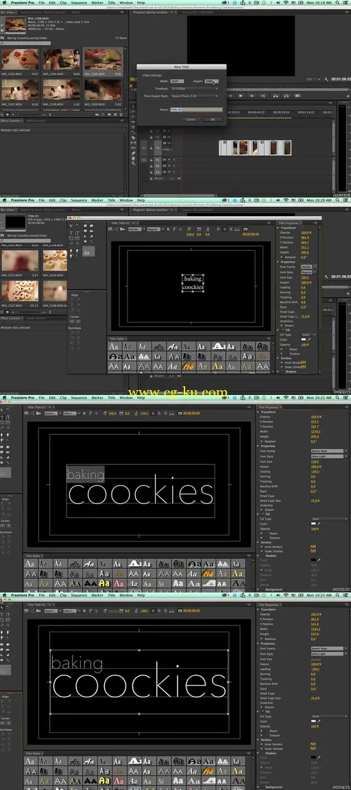Mute track A2 with its M button
Screen dimensions: 351x790
[x=169, y=165]
